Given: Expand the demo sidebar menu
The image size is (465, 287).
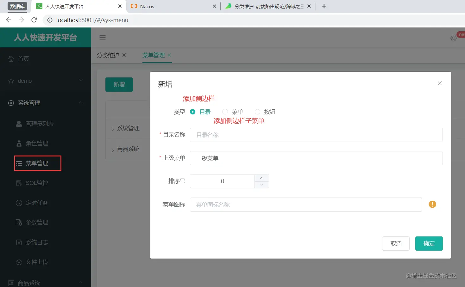Looking at the screenshot, I should point(81,81).
